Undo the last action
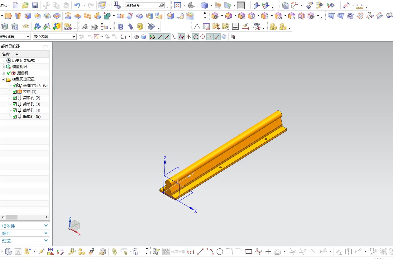Screen dimensions: 393x259 point(77,5)
